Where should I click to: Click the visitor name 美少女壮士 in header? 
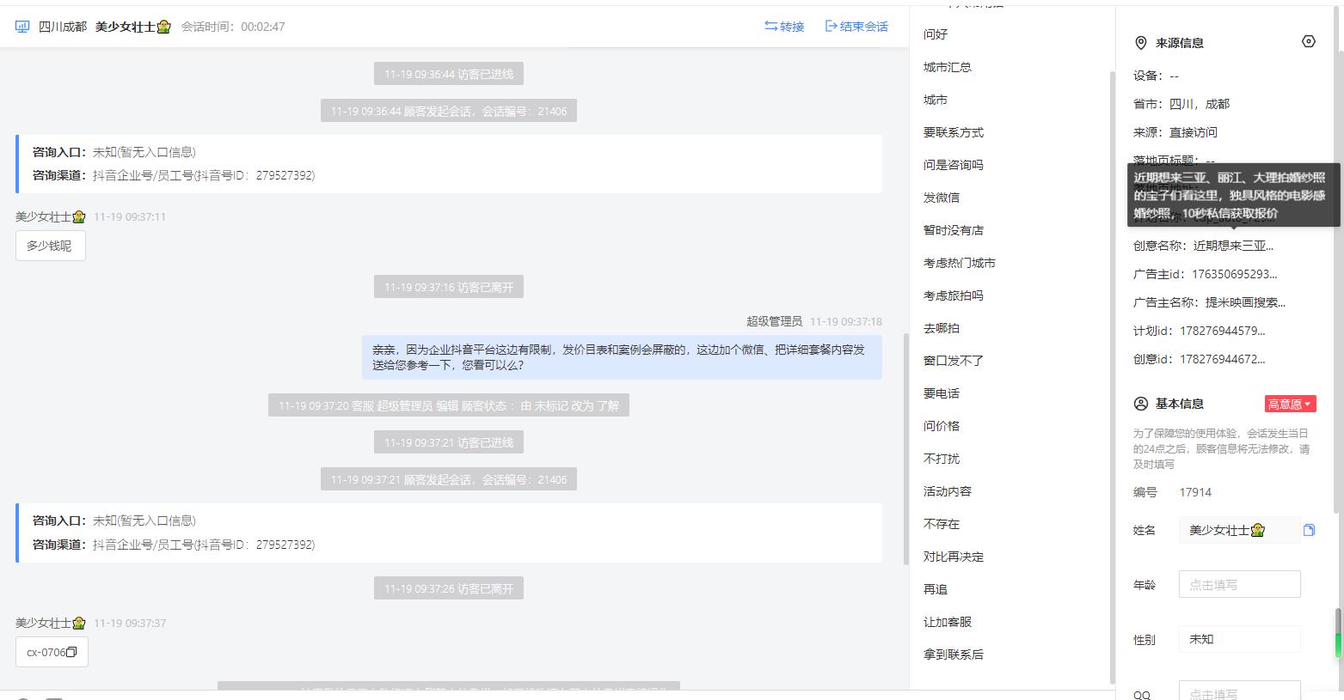[x=133, y=27]
